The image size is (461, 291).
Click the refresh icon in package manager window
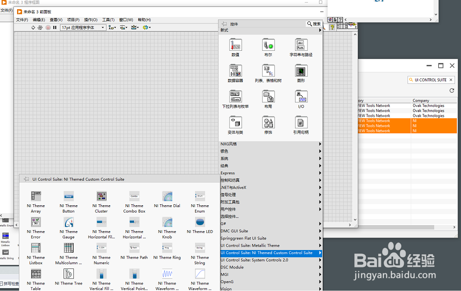[452, 91]
